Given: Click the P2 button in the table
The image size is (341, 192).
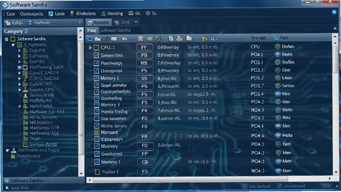Looking at the screenshot, I should coord(145,119).
